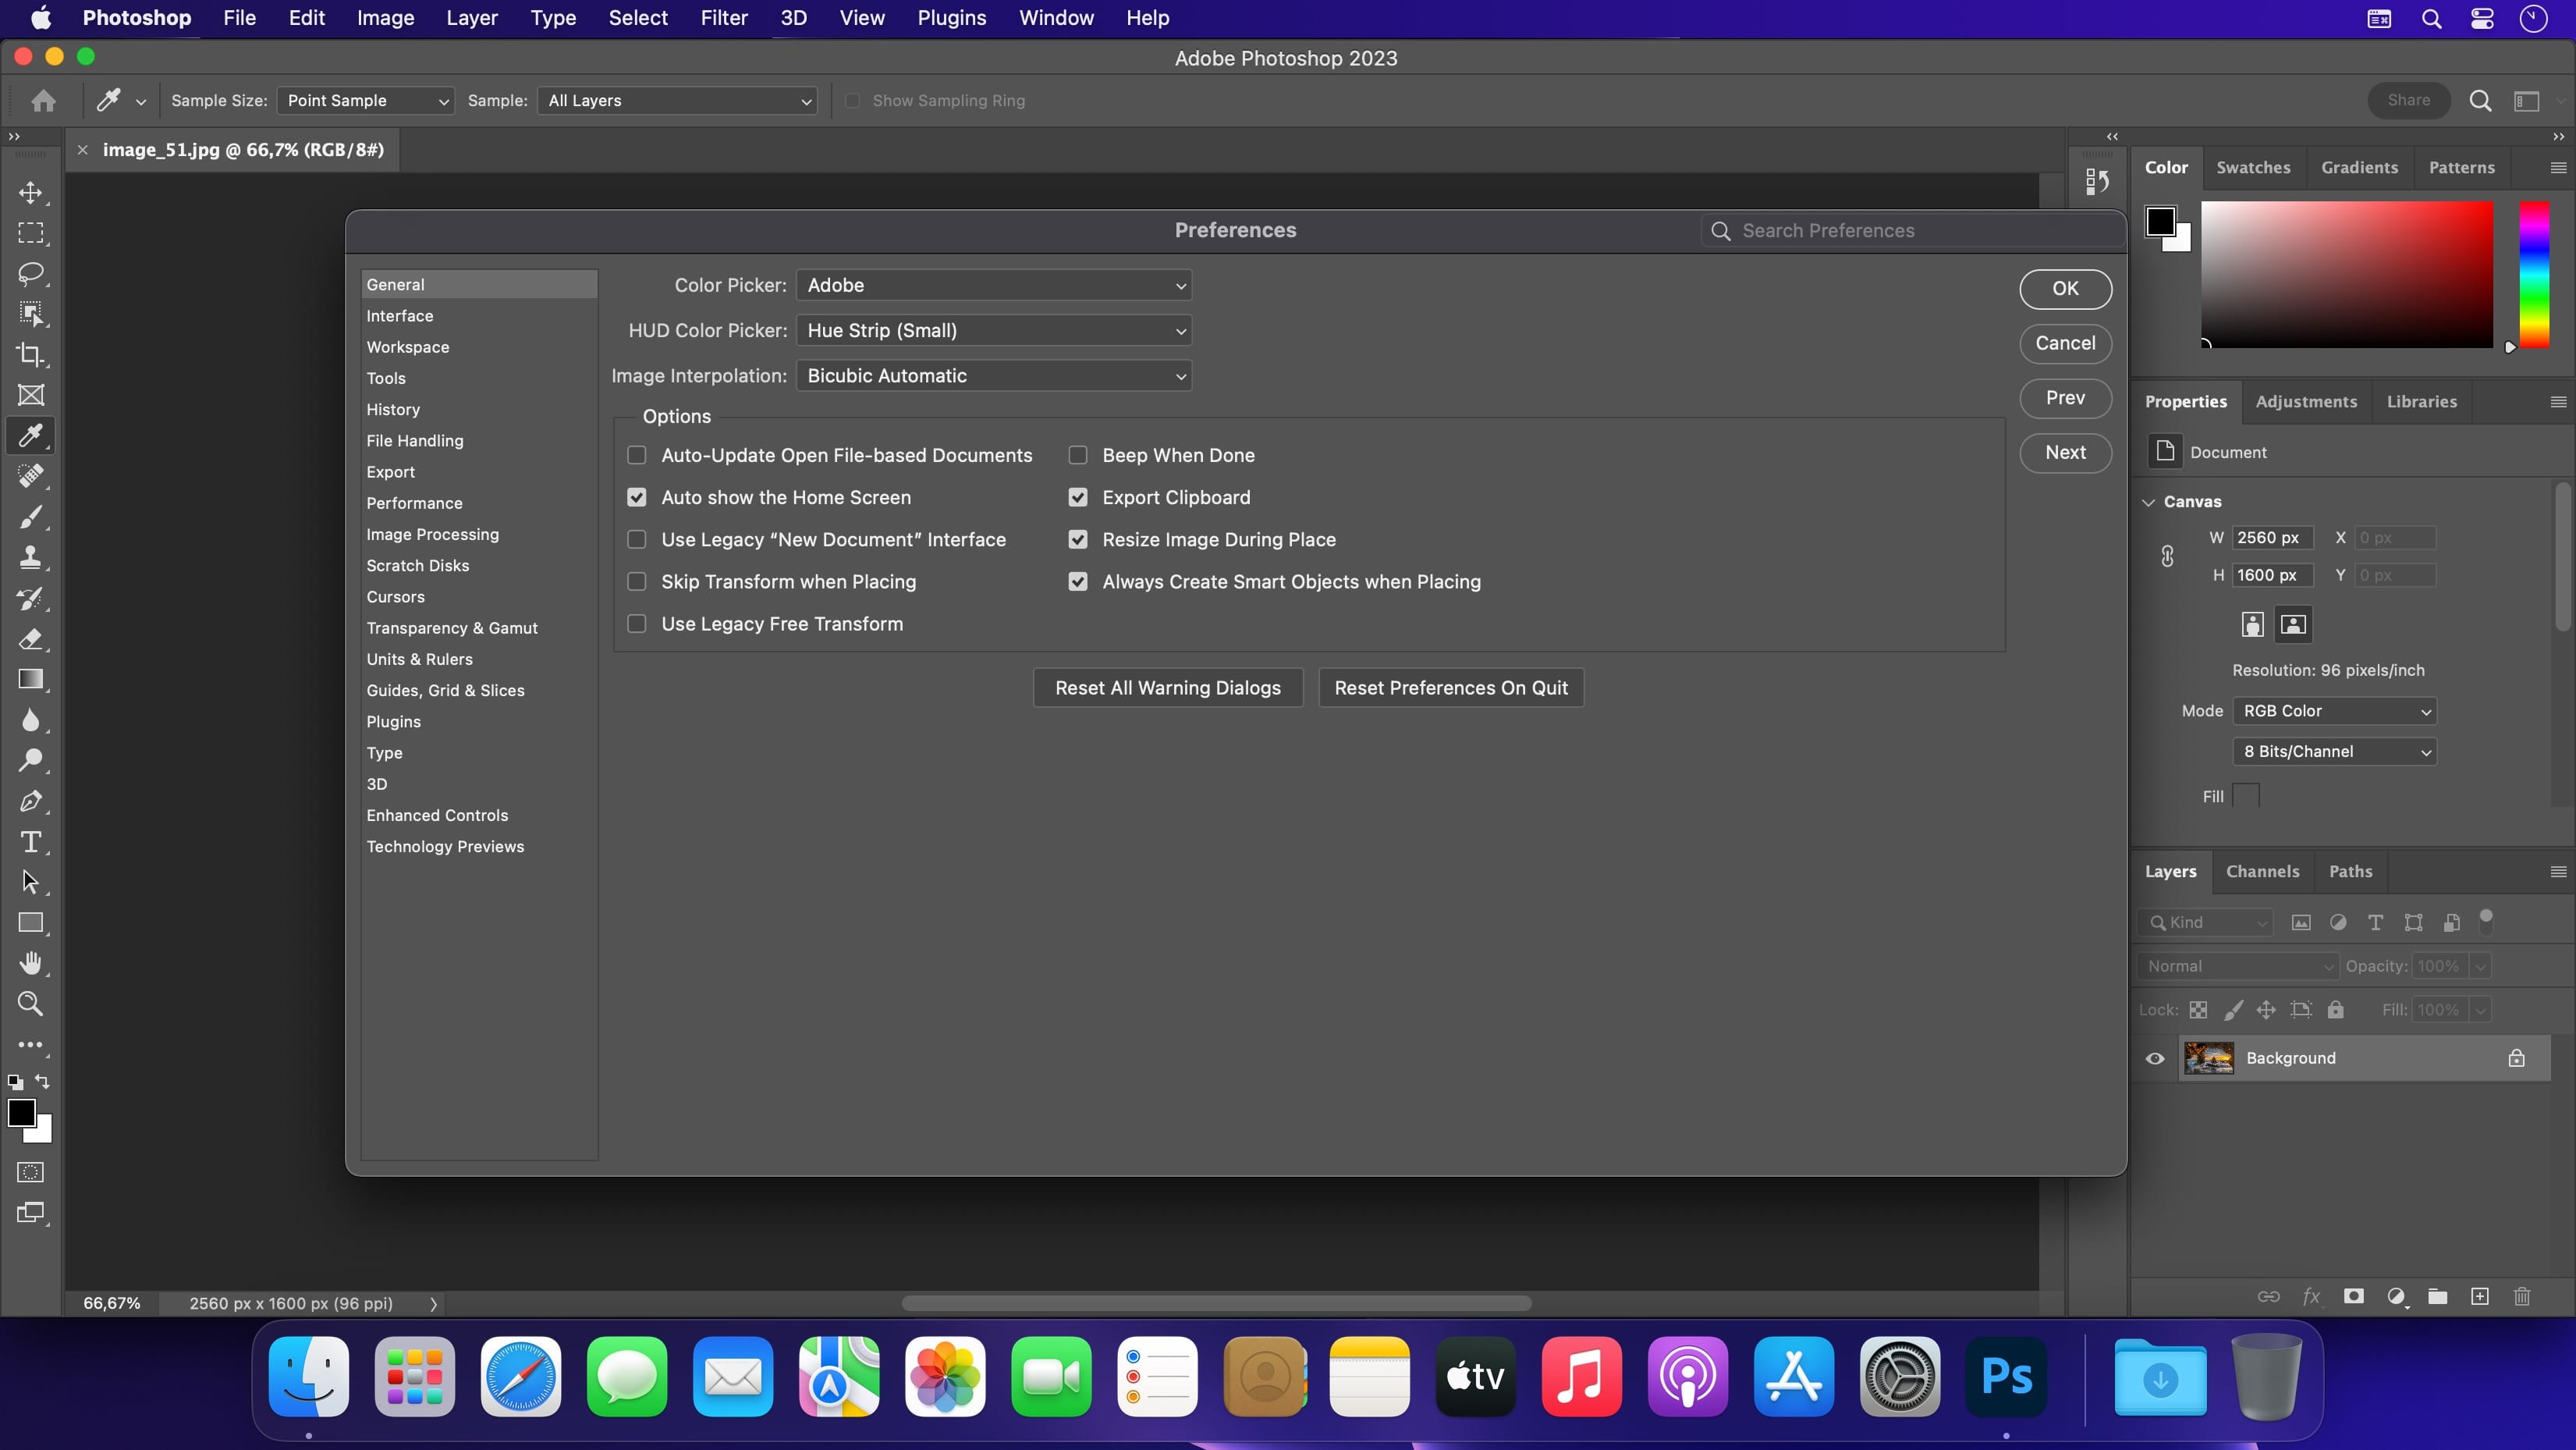This screenshot has height=1450, width=2576.
Task: Toggle Always Create Smart Objects checkbox
Action: [x=1079, y=581]
